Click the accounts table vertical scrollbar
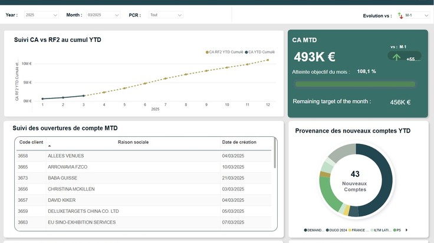 coord(275,153)
